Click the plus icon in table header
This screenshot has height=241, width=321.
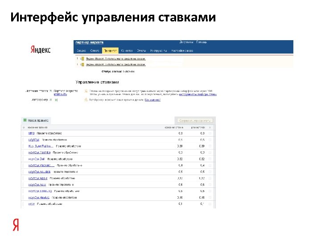pos(24,128)
